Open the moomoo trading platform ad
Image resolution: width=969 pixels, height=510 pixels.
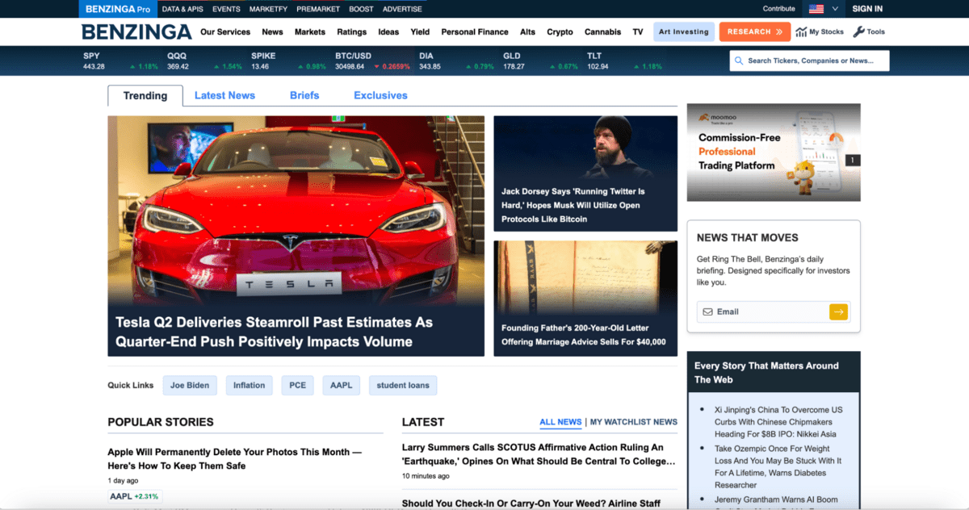pyautogui.click(x=774, y=152)
